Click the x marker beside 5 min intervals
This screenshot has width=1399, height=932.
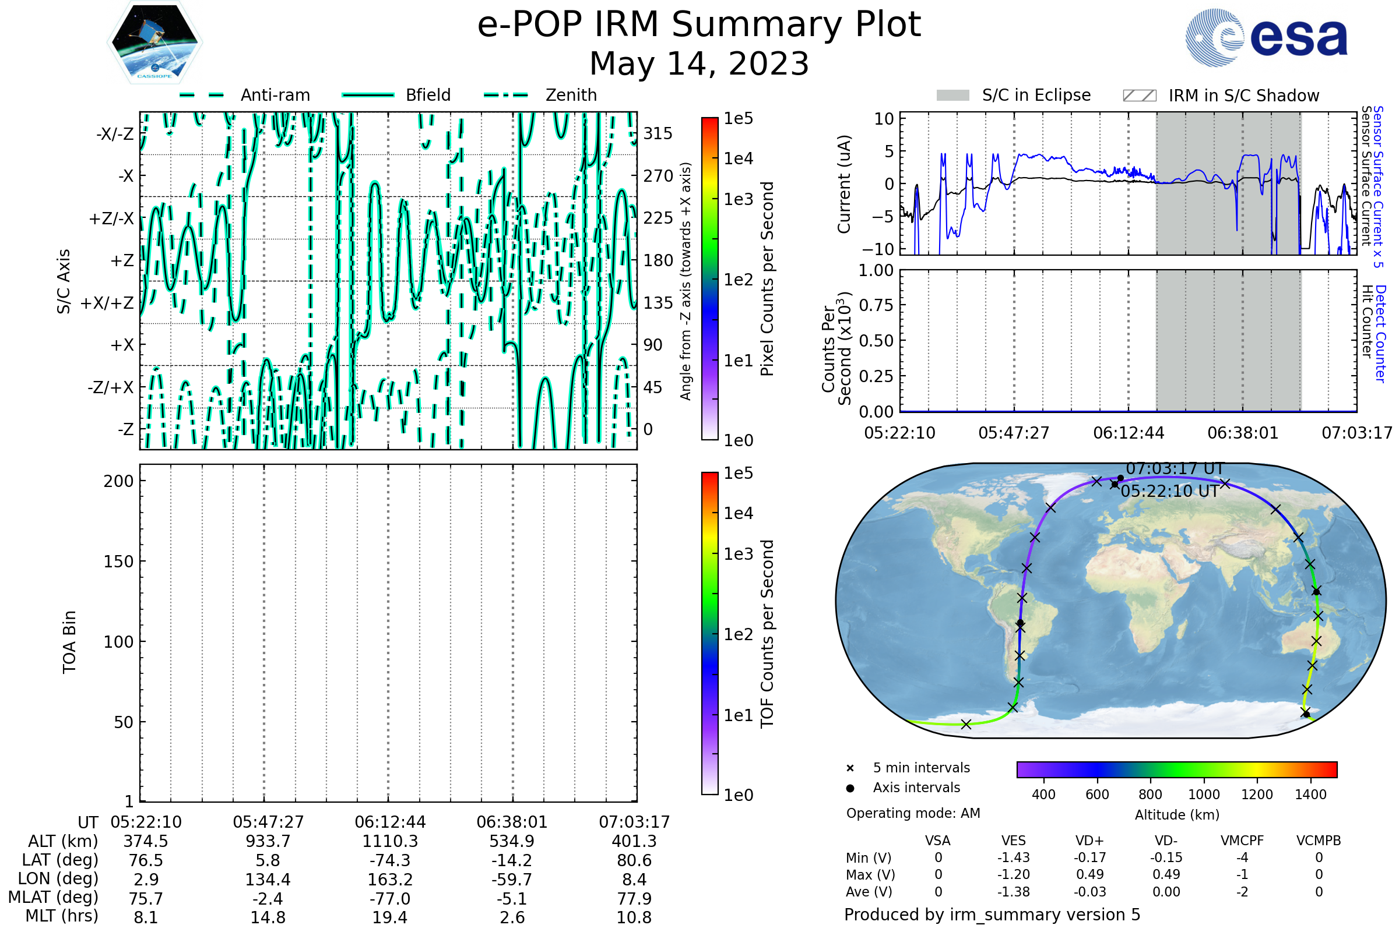pos(850,768)
